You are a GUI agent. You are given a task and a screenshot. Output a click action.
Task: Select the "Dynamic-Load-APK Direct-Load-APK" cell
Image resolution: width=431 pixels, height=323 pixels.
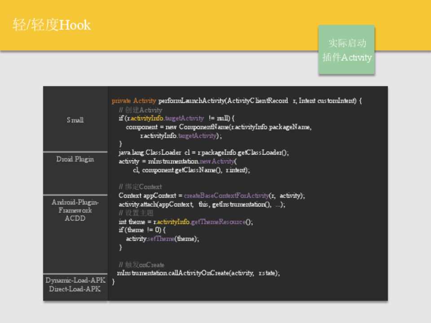coord(75,284)
